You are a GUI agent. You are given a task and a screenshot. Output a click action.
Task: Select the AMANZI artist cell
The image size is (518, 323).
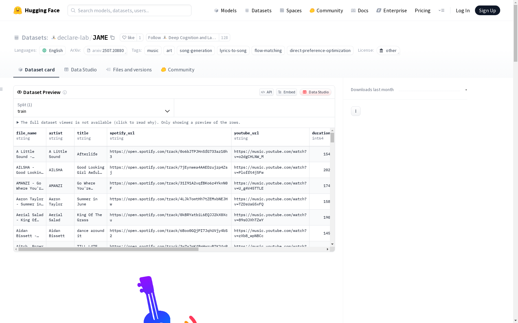click(60, 186)
